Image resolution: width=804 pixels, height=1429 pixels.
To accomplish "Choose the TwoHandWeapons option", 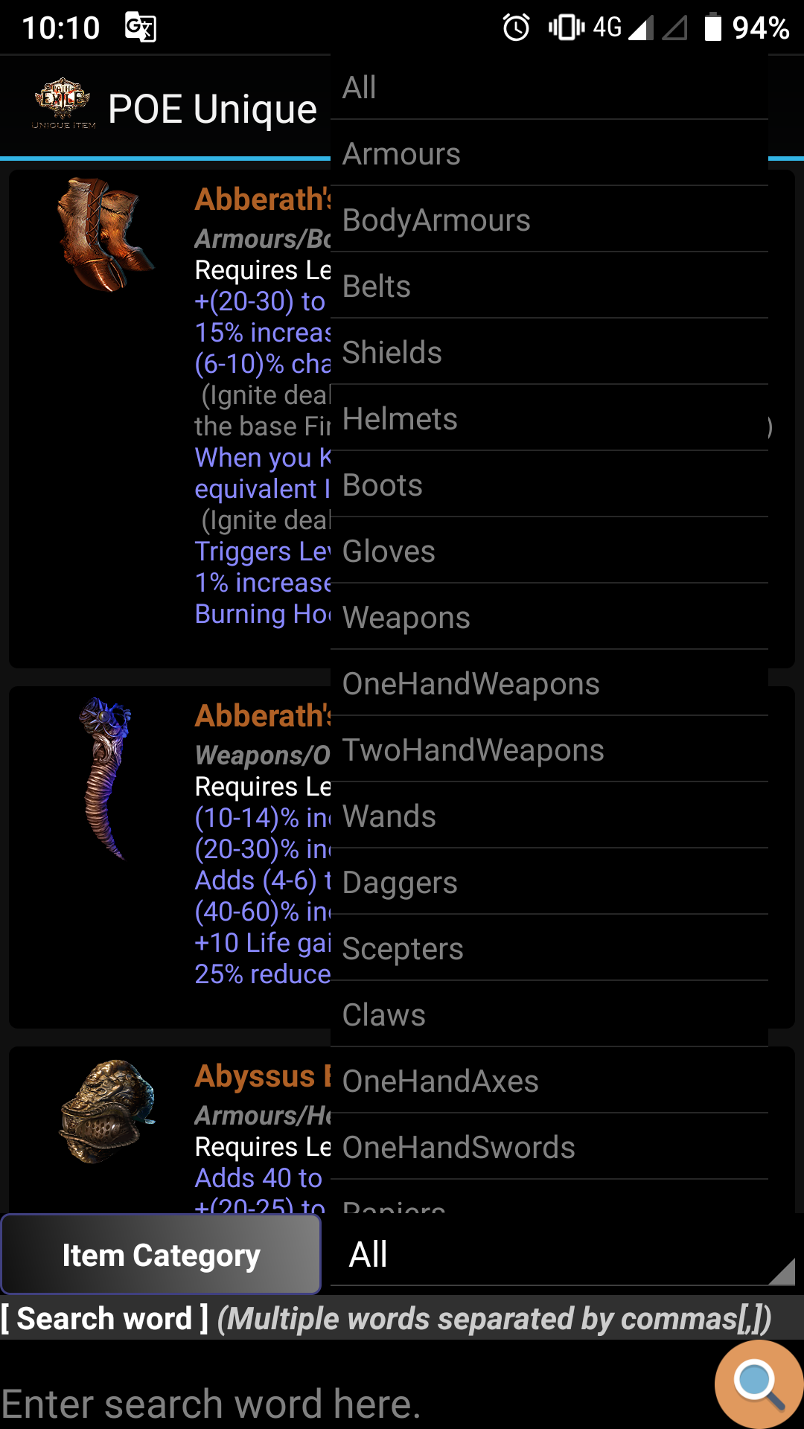I will tap(549, 749).
